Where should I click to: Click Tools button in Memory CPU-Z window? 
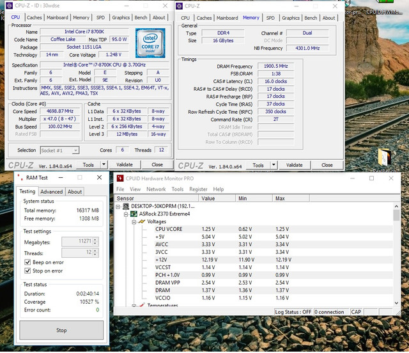coord(258,165)
